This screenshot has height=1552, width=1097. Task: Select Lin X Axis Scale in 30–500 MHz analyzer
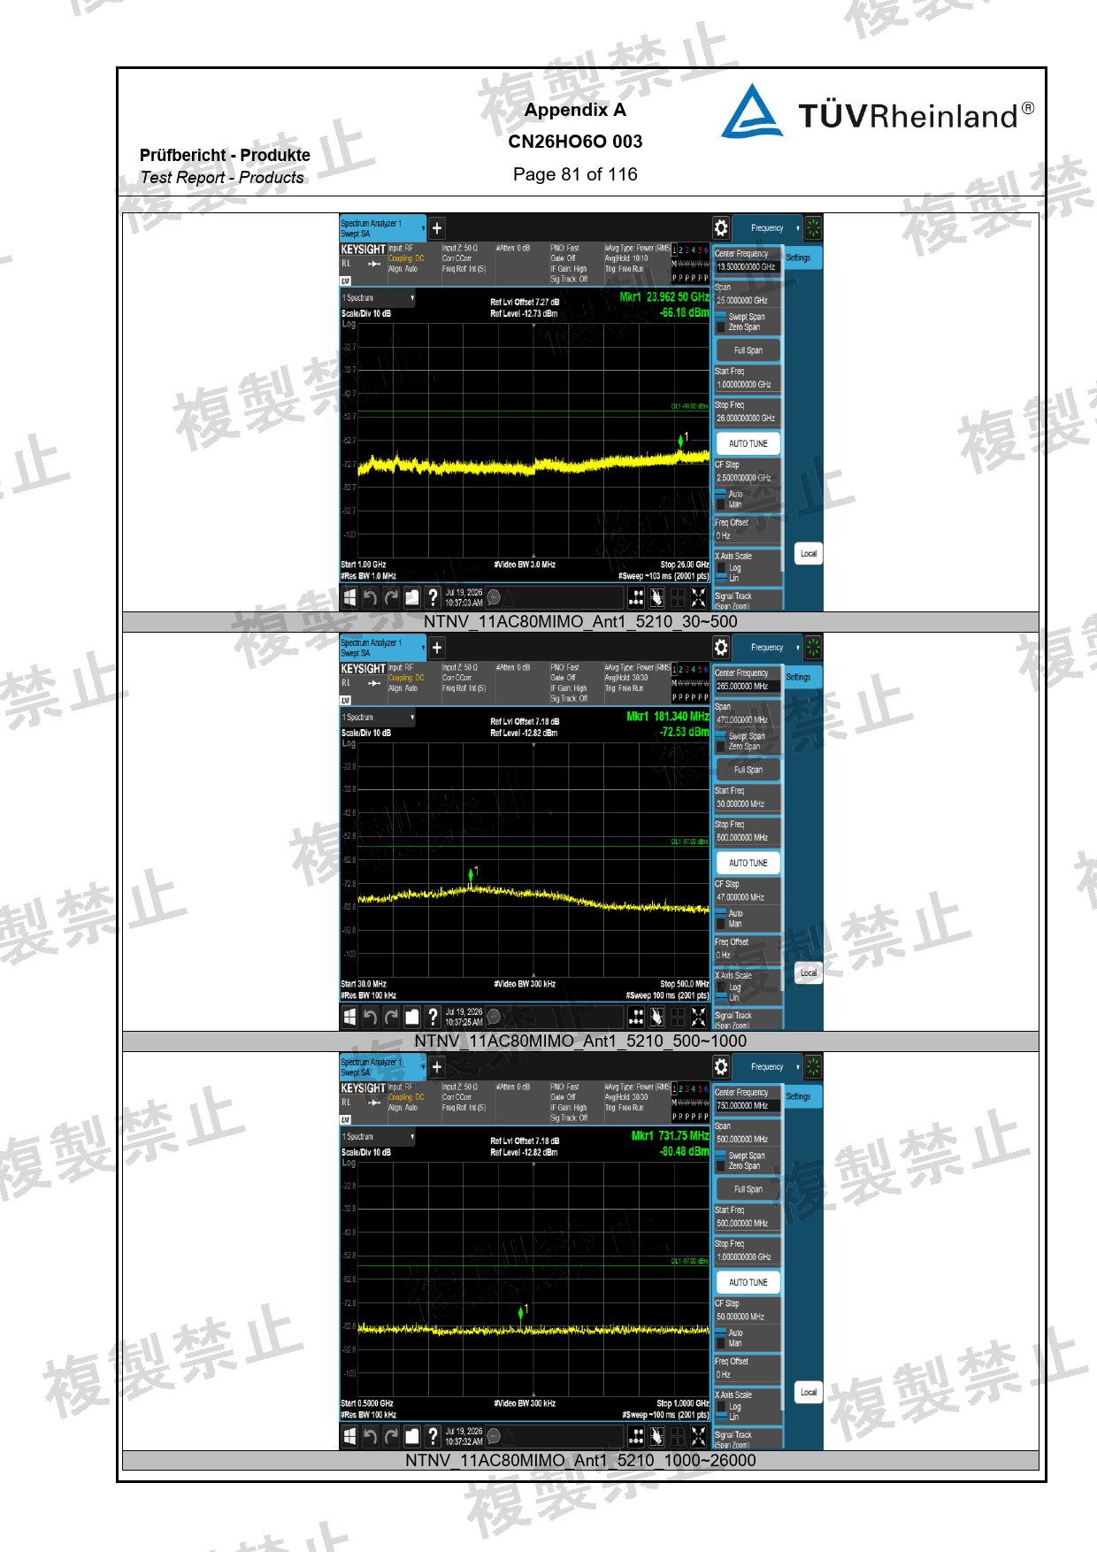728,998
